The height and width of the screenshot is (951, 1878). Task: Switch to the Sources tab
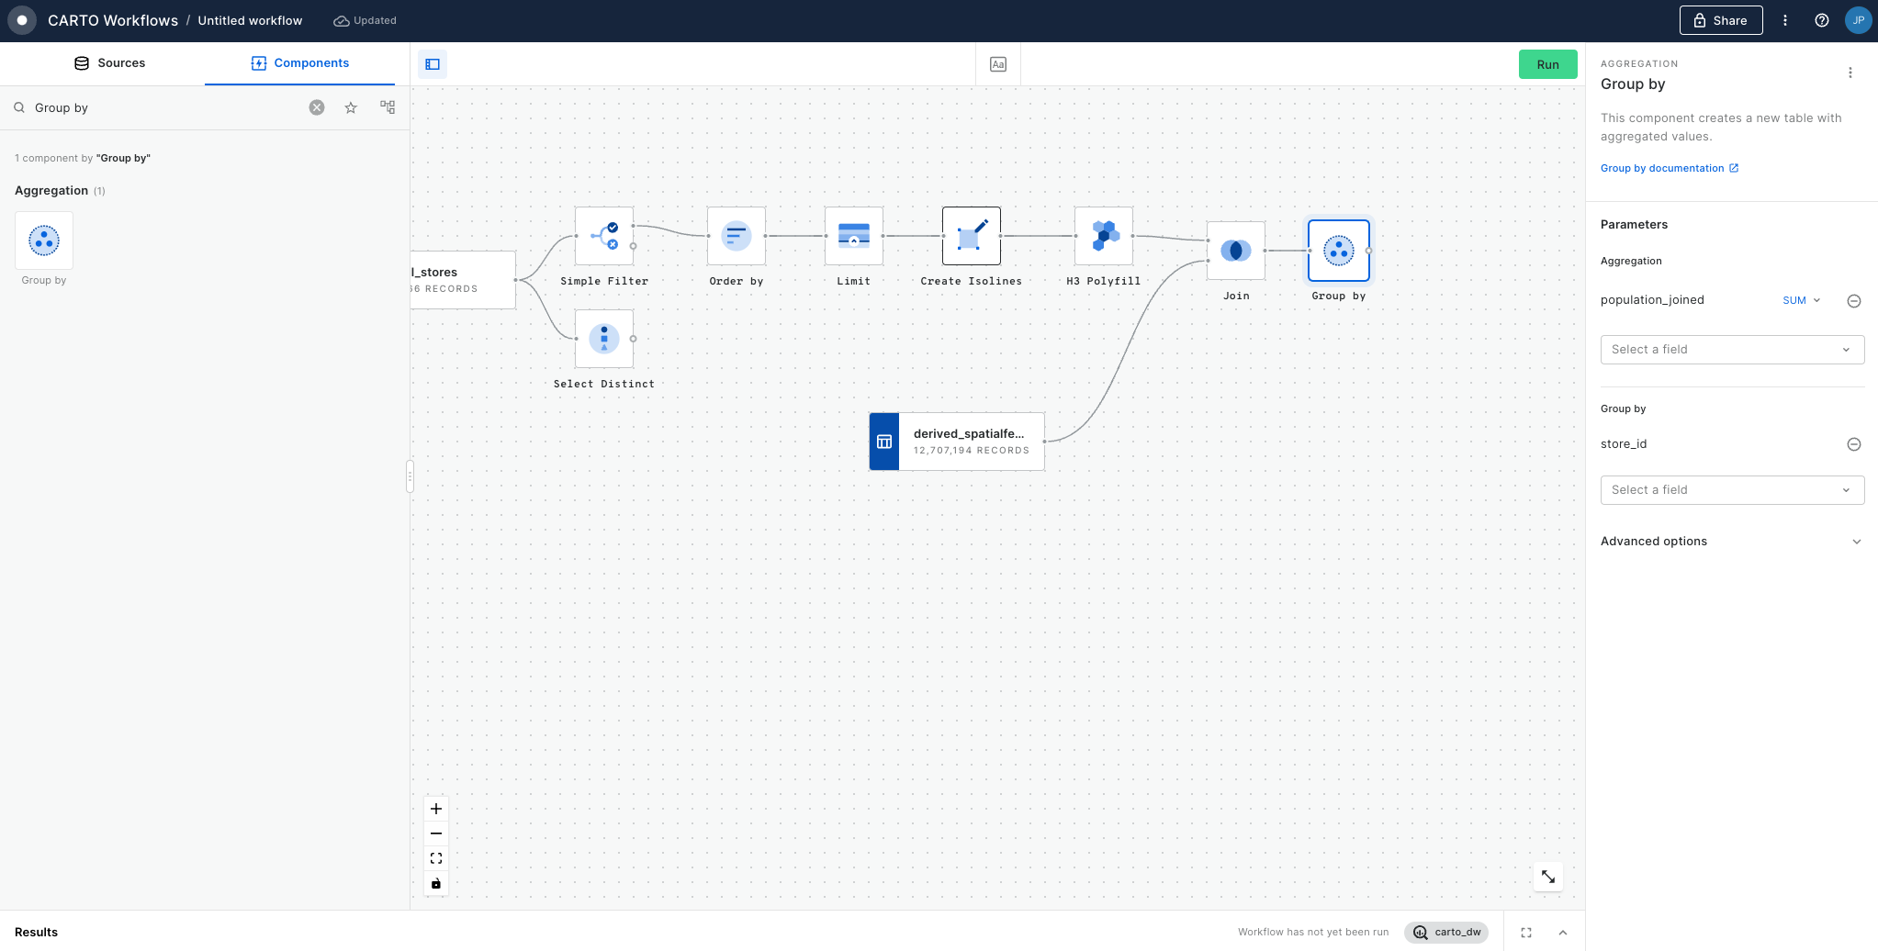click(109, 63)
